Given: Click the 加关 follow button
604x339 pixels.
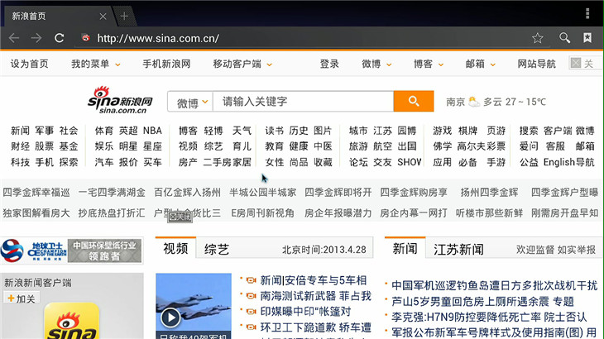Looking at the screenshot, I should pyautogui.click(x=22, y=298).
